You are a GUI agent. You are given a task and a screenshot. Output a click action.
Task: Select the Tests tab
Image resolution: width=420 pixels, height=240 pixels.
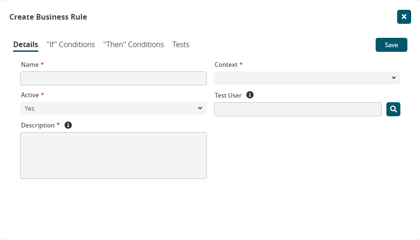click(x=181, y=45)
